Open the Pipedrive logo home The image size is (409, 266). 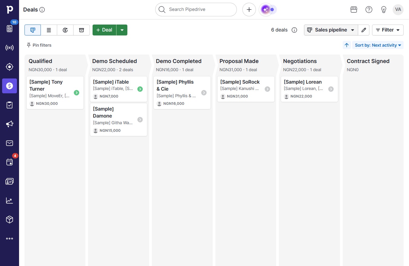pos(10,9)
